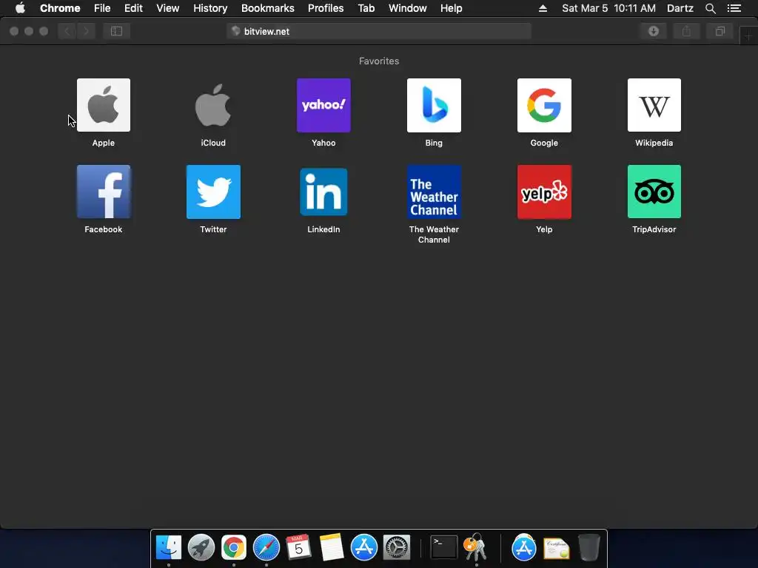Open the LinkedIn favorite tile

point(323,192)
